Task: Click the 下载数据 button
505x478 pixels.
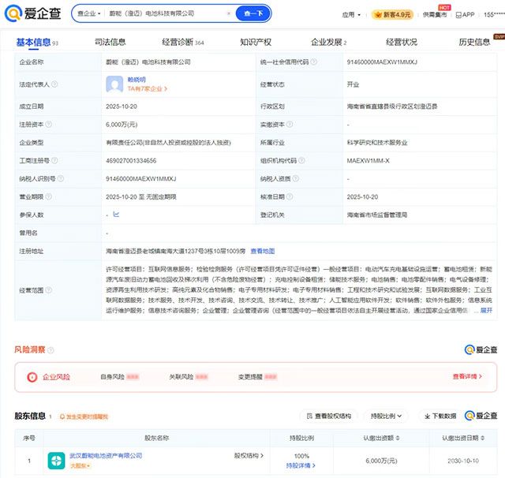Action: tap(438, 416)
